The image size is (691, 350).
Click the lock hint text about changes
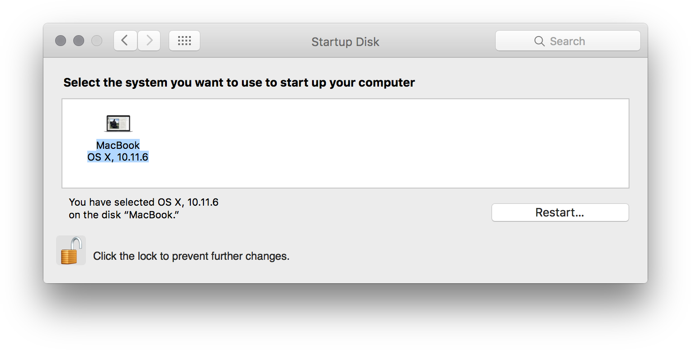point(191,256)
